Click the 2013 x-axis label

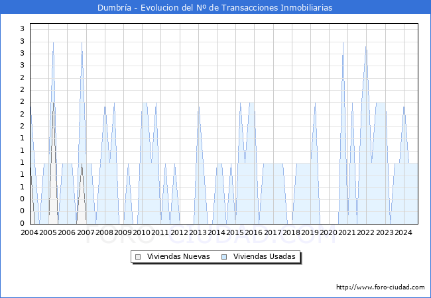tap(198, 232)
